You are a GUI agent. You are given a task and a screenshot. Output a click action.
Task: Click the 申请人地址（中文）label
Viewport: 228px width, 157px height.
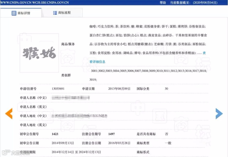33,116
